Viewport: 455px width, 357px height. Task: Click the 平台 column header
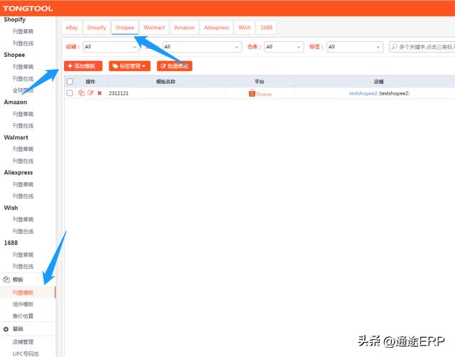[x=259, y=82]
